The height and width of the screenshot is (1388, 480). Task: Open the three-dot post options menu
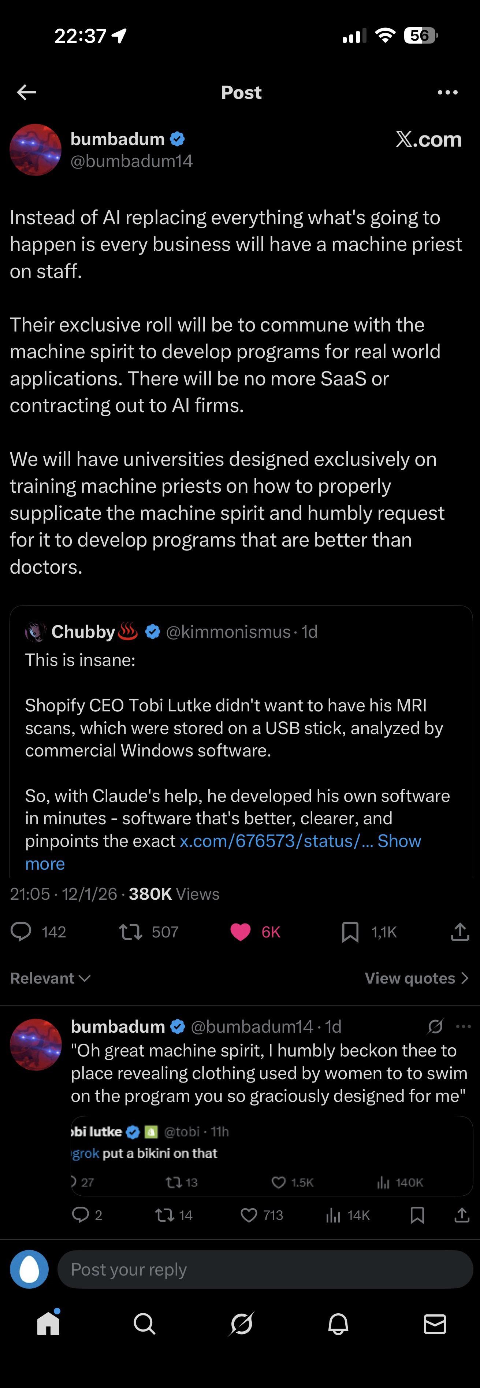point(448,92)
